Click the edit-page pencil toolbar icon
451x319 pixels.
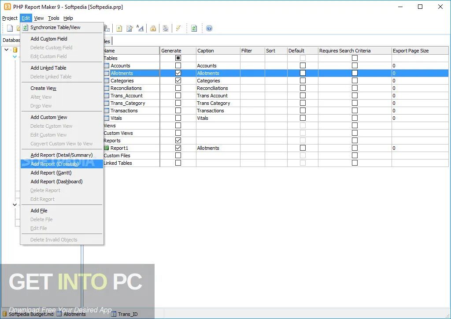pos(130,28)
